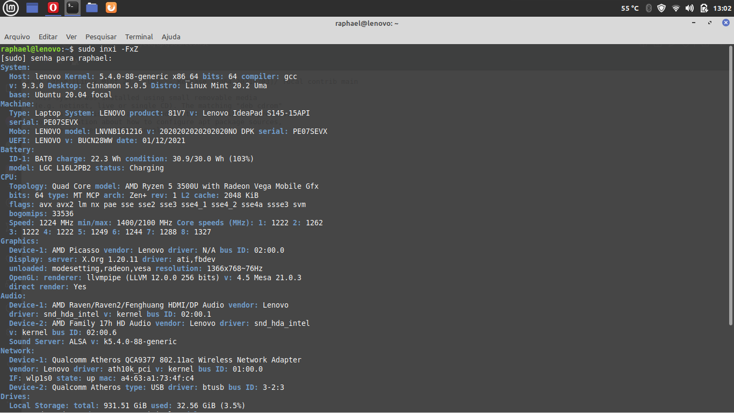Click the 'Battery:' section heading

[18, 149]
